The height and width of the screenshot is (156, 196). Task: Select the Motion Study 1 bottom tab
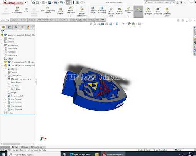tap(37, 147)
